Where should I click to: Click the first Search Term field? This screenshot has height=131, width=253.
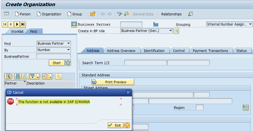point(146,63)
